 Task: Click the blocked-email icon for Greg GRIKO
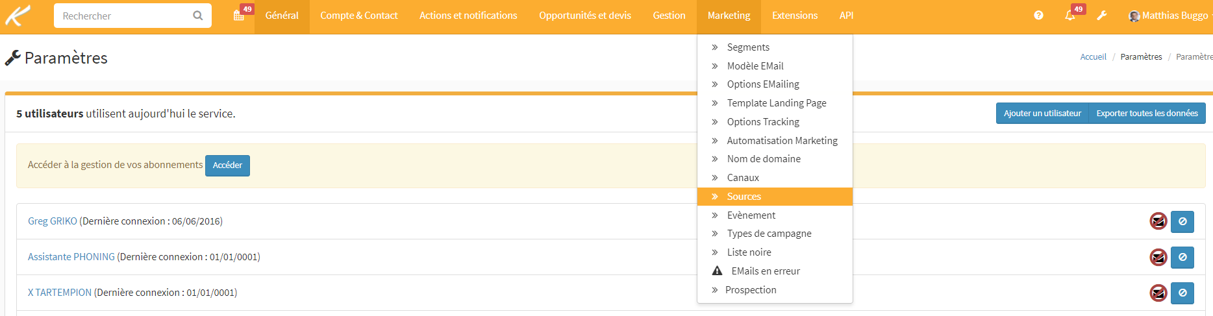coord(1158,221)
